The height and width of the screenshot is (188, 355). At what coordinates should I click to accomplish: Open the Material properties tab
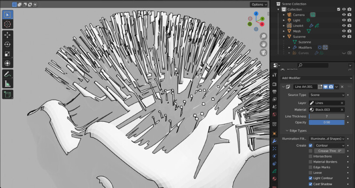click(x=274, y=179)
